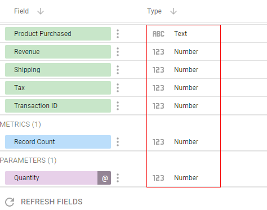This screenshot has height=210, width=267.
Task: Open the Transaction ID three-dot menu
Action: 118,106
